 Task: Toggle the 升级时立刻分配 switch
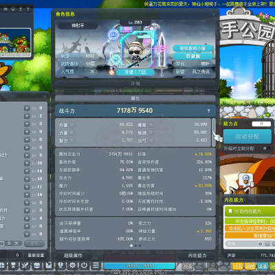tap(265, 148)
